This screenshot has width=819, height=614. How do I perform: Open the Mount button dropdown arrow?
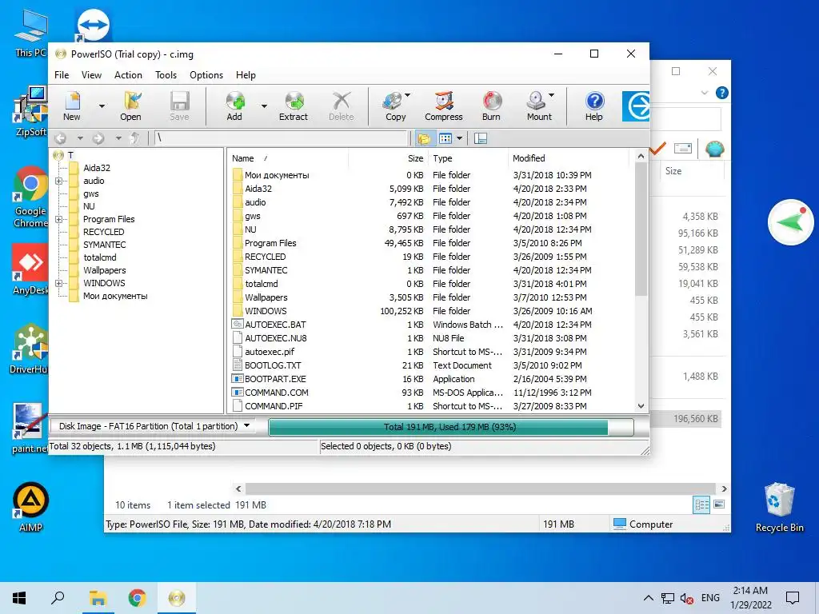click(x=552, y=95)
